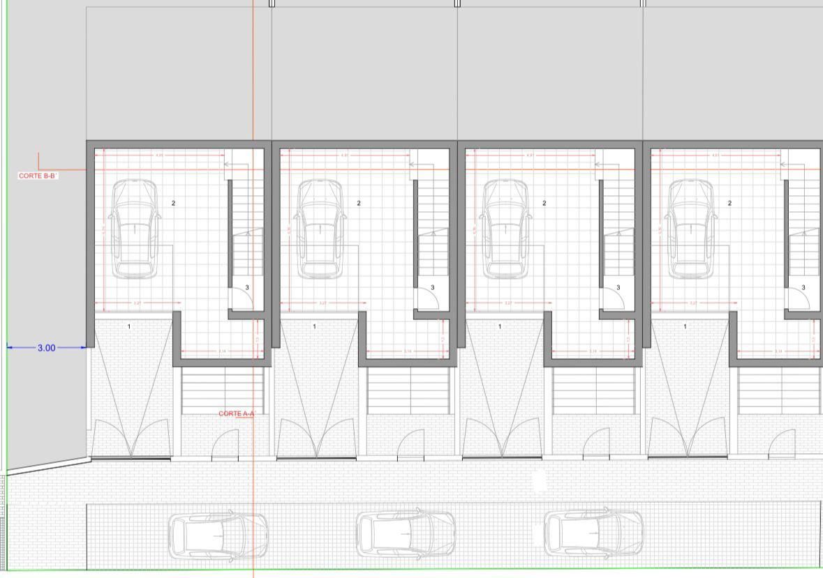Screen dimensions: 823x578
Task: Click room label 1 in the third unit
Action: tap(500, 326)
